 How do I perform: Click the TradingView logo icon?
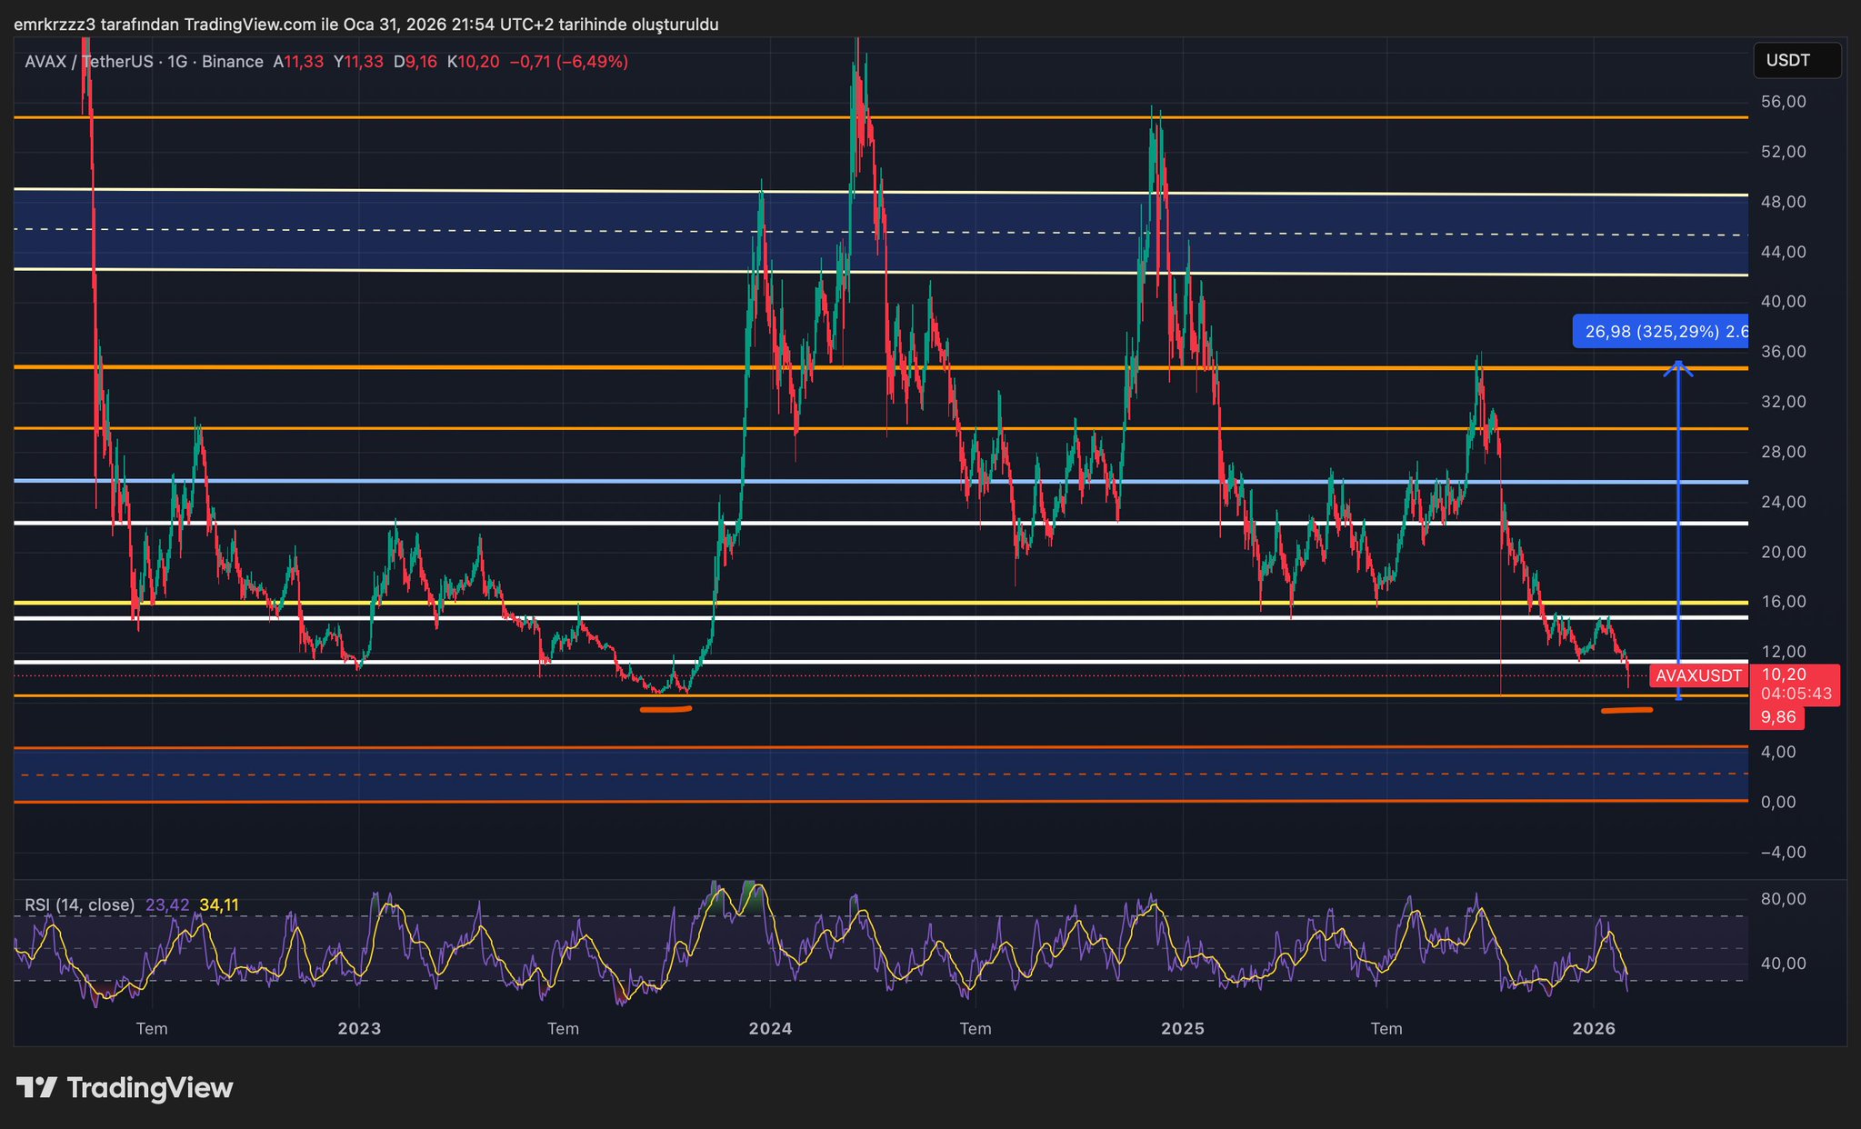point(36,1087)
